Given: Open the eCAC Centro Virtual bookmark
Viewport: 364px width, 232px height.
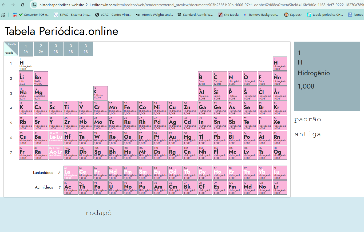Looking at the screenshot, I should (113, 15).
